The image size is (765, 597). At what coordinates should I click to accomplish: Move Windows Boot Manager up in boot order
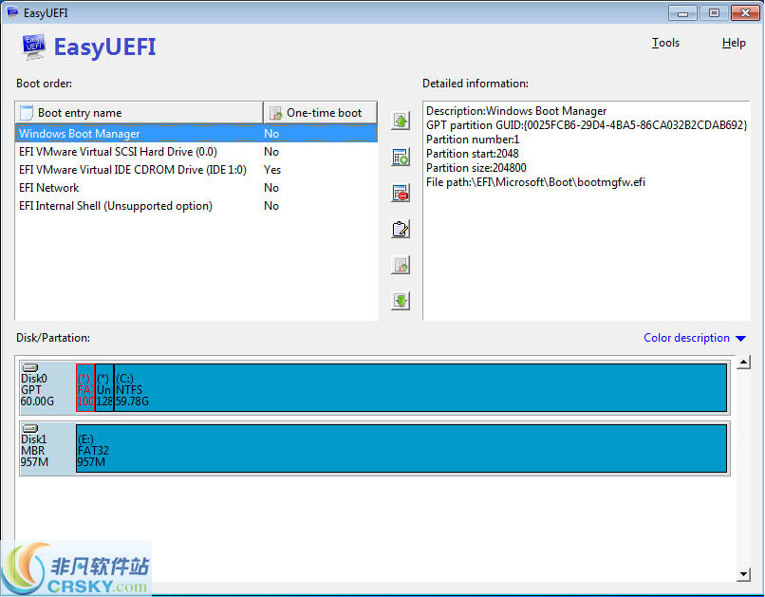[x=400, y=119]
